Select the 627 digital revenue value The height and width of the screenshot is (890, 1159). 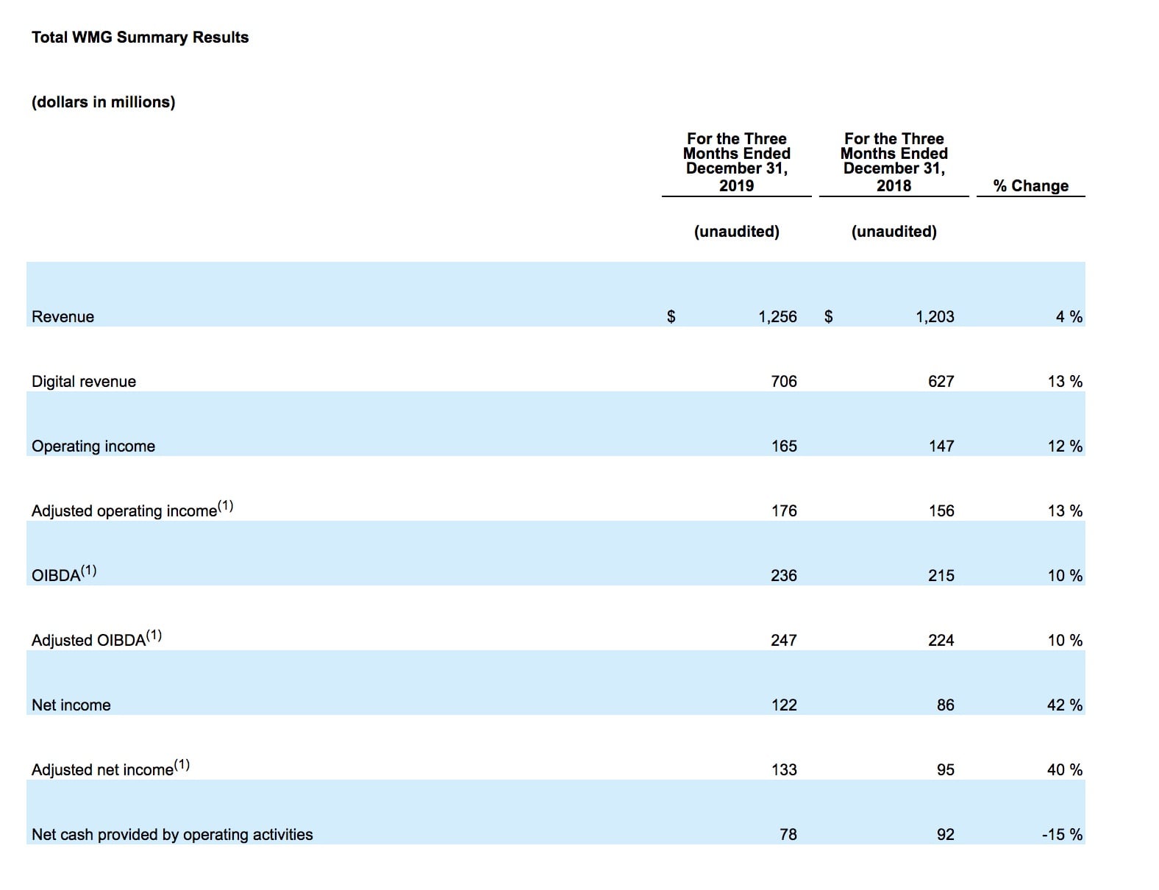[x=941, y=382]
